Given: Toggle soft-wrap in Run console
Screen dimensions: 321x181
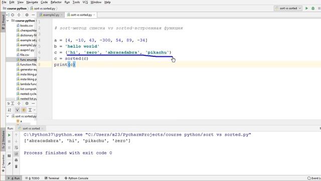Looking at the screenshot, I should pyautogui.click(x=16, y=147).
